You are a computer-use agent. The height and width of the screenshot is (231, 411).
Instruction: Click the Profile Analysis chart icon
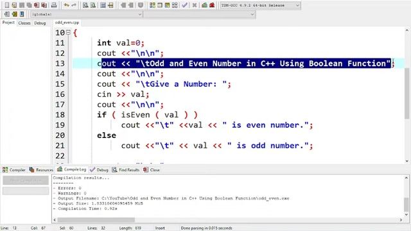[x=204, y=5]
